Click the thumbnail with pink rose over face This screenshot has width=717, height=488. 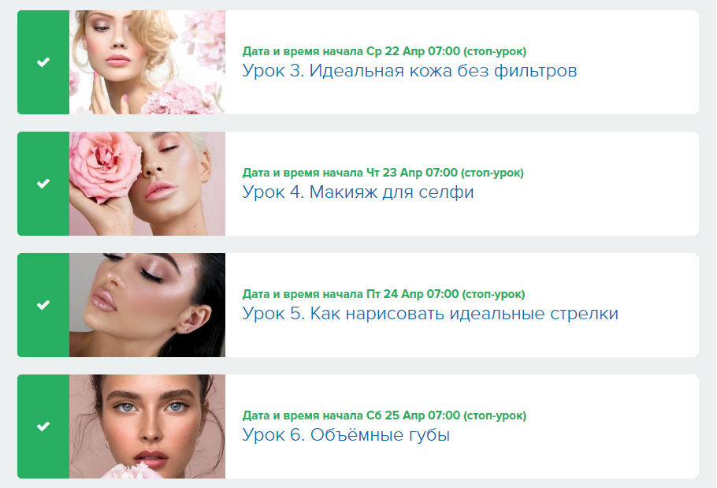pos(147,184)
